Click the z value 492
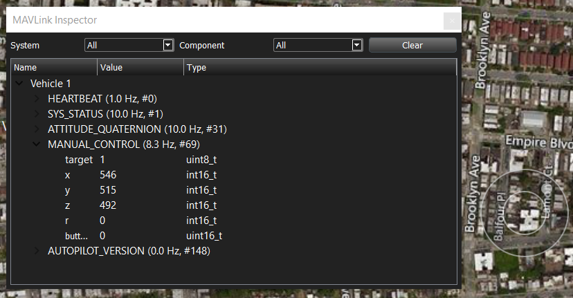This screenshot has height=298, width=573. (108, 205)
